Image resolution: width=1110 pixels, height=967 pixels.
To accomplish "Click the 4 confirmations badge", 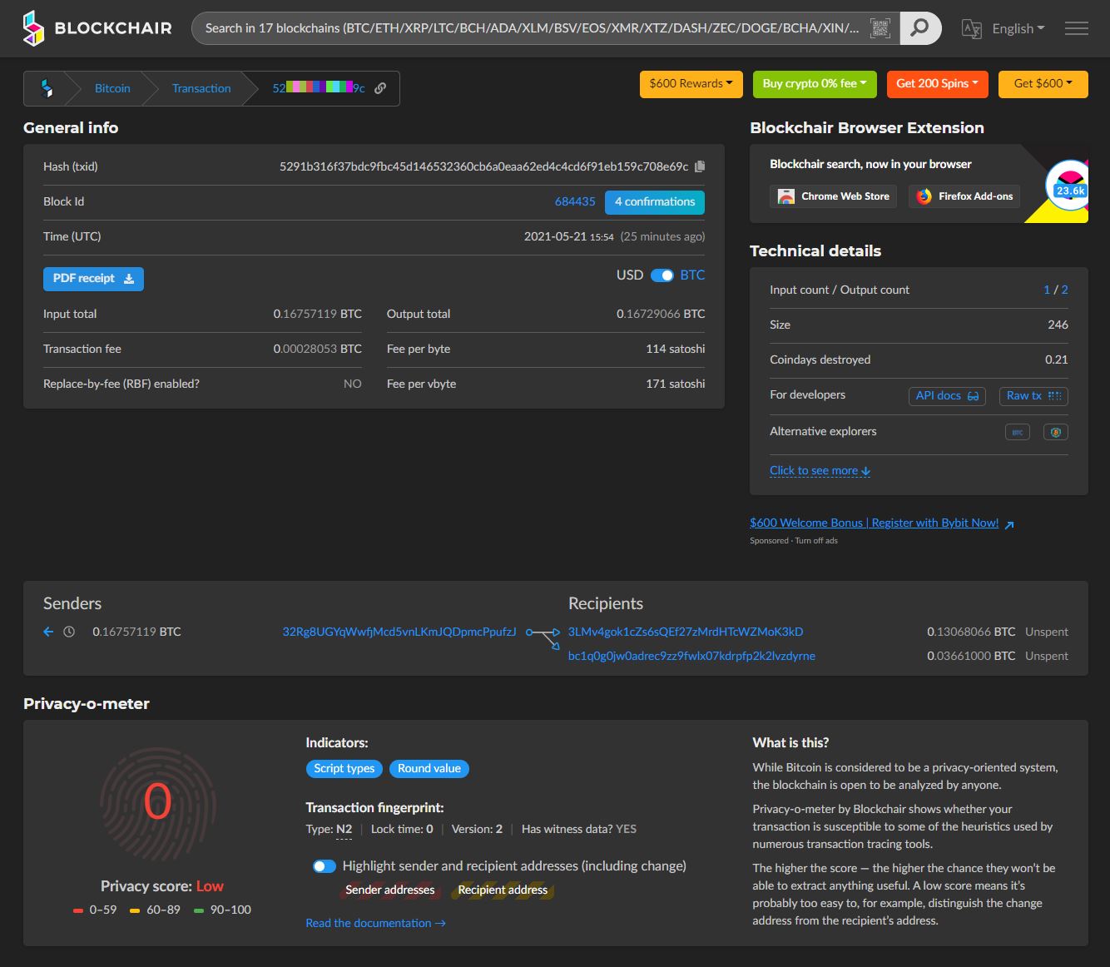I will (655, 202).
